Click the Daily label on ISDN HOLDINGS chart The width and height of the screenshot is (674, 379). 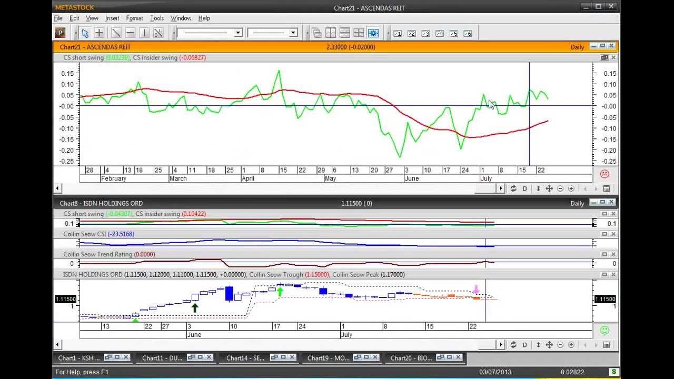578,203
